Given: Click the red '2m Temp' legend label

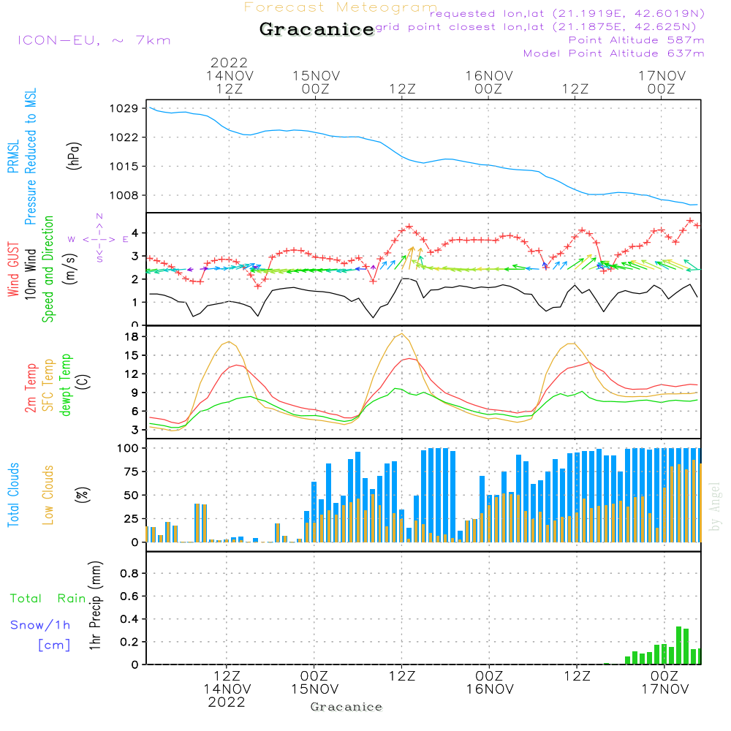Looking at the screenshot, I should tap(30, 388).
